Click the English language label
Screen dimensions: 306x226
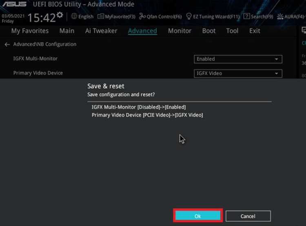point(86,17)
